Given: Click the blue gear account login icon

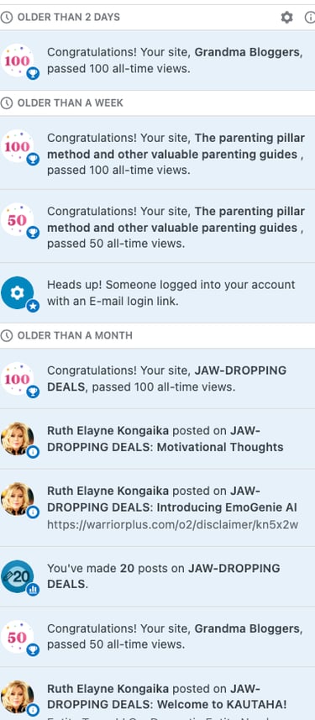Looking at the screenshot, I should click(18, 292).
